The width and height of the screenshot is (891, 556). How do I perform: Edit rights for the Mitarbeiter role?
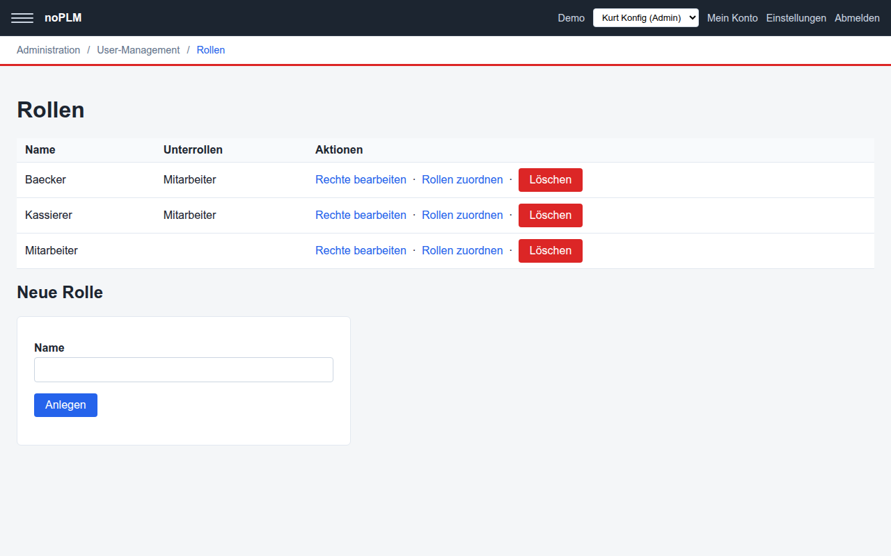(361, 251)
